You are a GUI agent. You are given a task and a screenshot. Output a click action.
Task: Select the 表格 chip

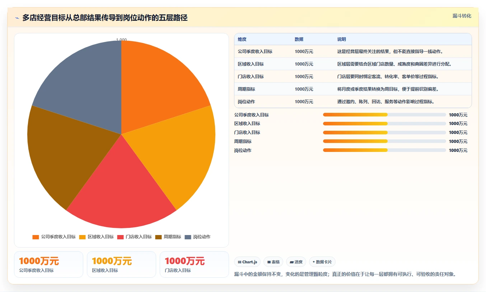[x=274, y=262]
